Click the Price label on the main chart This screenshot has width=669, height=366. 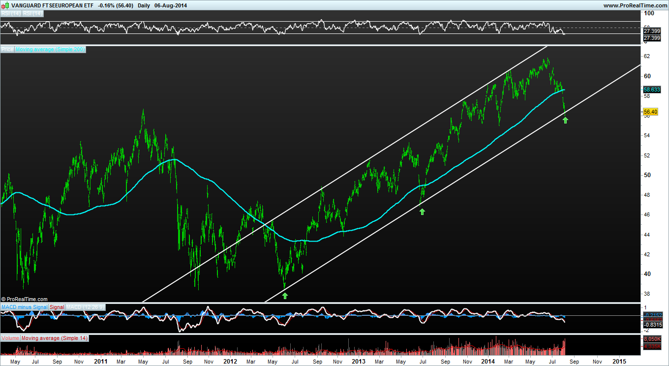point(7,49)
